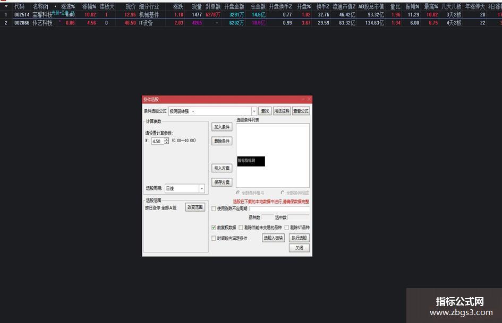This screenshot has height=323, width=502.
Task: Sort stock list by 流通市值Z column
Action: click(344, 6)
